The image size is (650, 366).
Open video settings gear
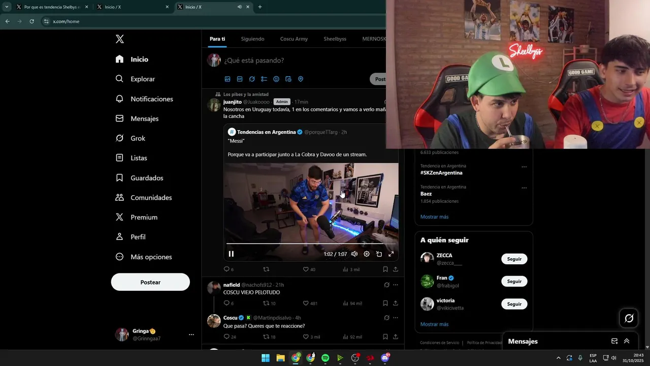367,254
